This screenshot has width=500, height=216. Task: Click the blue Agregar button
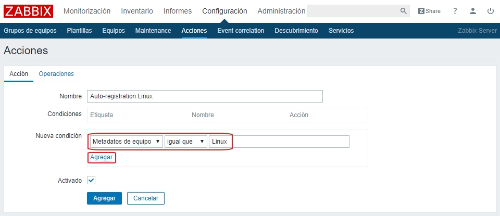pyautogui.click(x=104, y=198)
